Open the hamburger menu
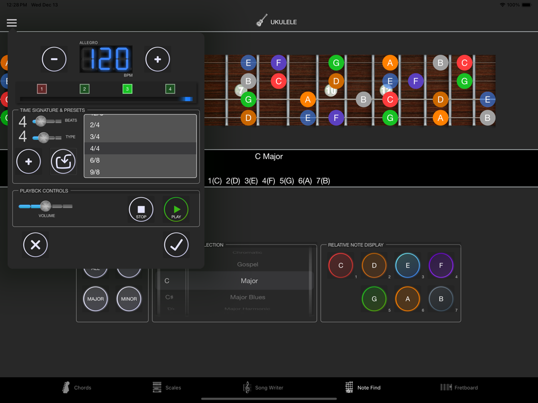Image resolution: width=538 pixels, height=403 pixels. 12,23
